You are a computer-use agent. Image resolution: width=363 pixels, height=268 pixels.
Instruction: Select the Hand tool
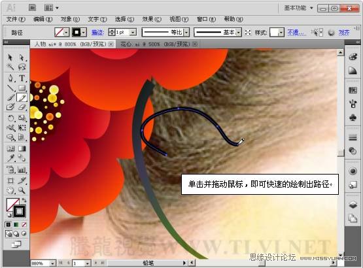click(10, 190)
